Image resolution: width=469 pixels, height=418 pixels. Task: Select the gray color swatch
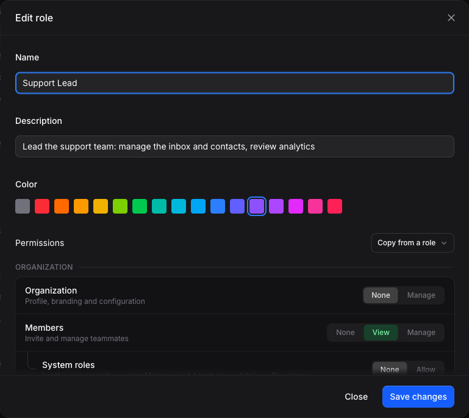pos(23,206)
